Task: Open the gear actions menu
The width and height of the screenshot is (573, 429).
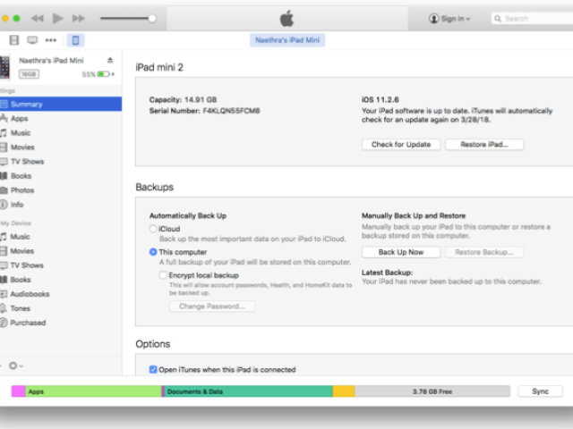Action: (16, 366)
